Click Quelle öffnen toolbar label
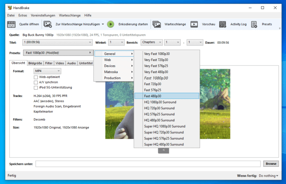This screenshot has width=286, height=184. (x=29, y=24)
